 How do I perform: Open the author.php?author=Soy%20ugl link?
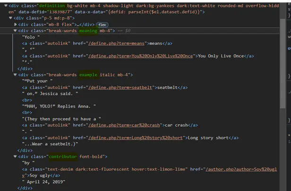pos(241,169)
